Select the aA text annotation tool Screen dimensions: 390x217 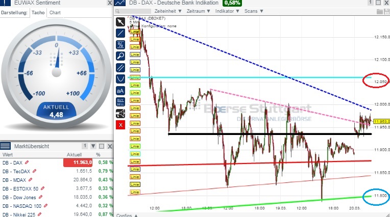tap(120, 91)
